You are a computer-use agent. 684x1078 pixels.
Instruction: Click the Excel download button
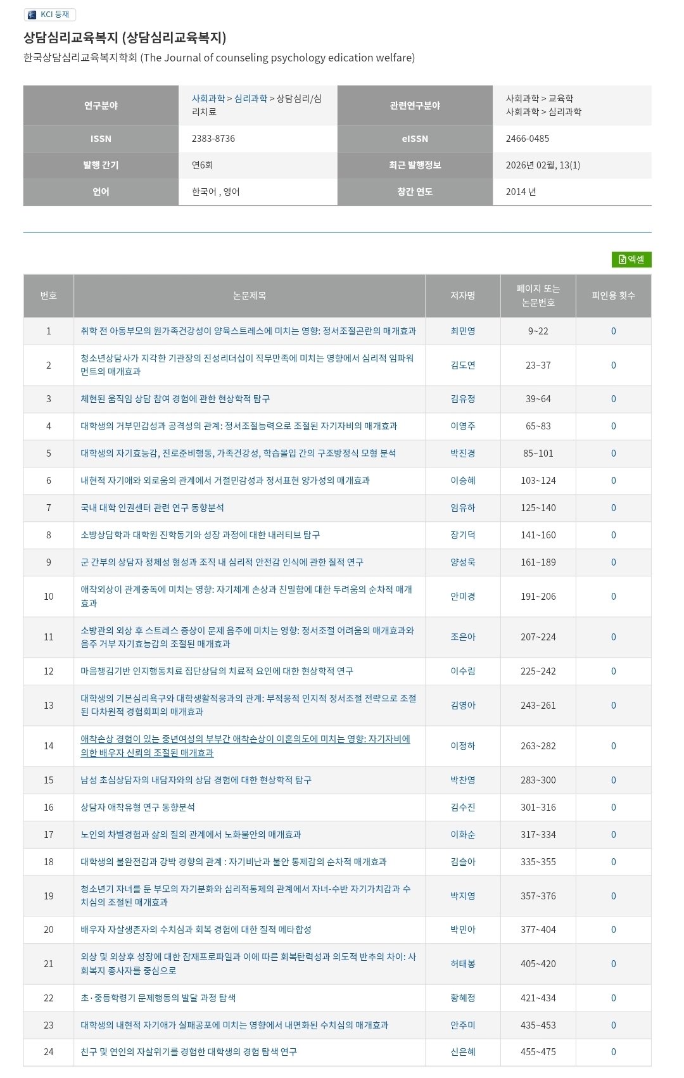pos(631,259)
